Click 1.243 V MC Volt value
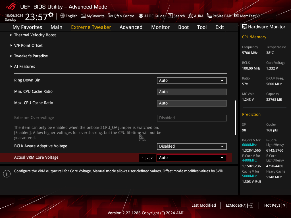The height and width of the screenshot is (218, 291). [x=248, y=100]
